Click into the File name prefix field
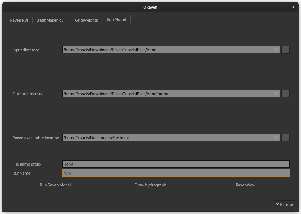 click(x=176, y=164)
